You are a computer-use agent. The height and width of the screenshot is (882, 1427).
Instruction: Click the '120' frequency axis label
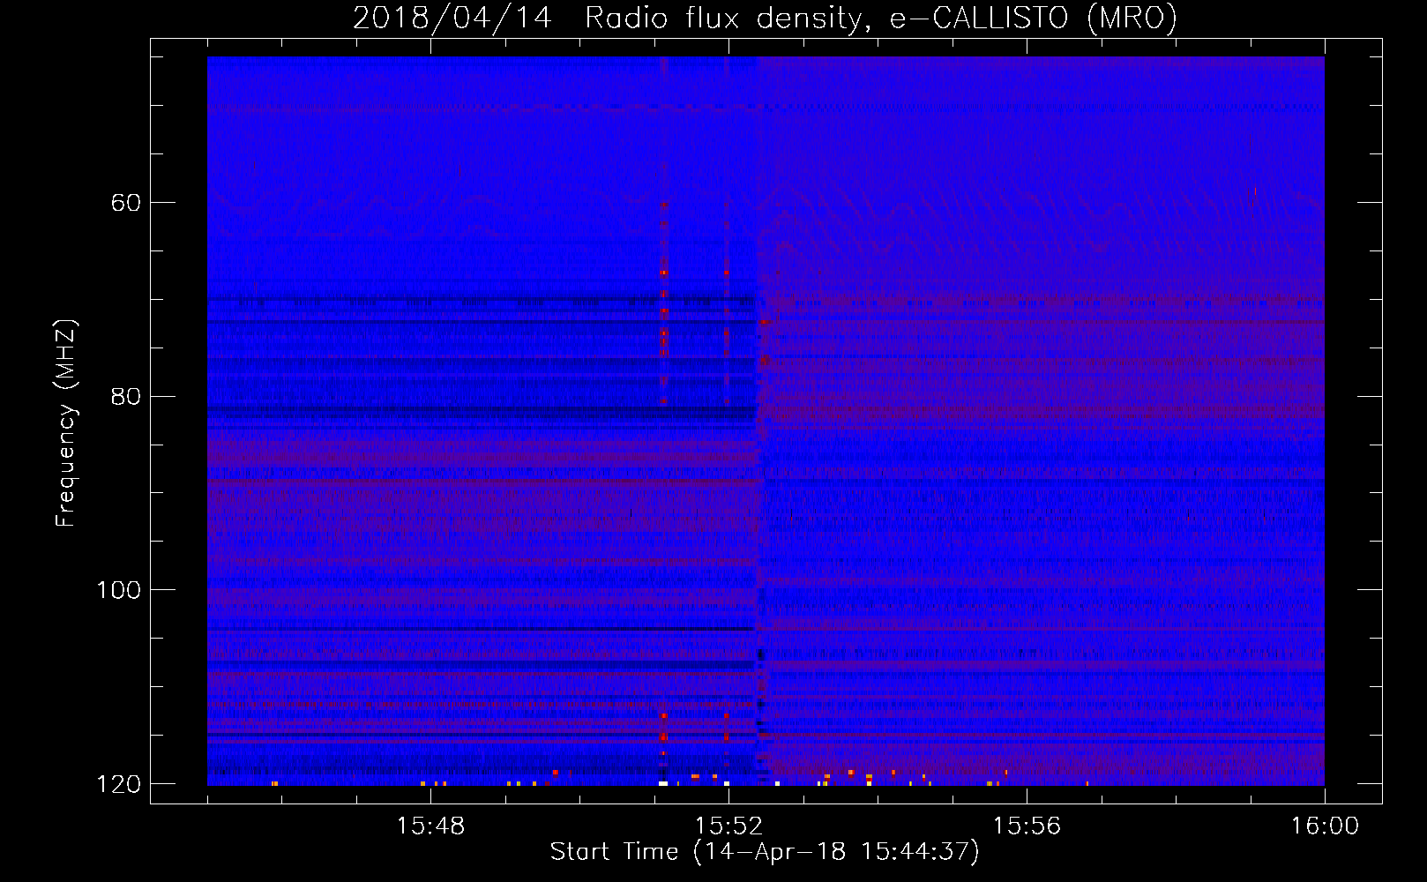[118, 784]
